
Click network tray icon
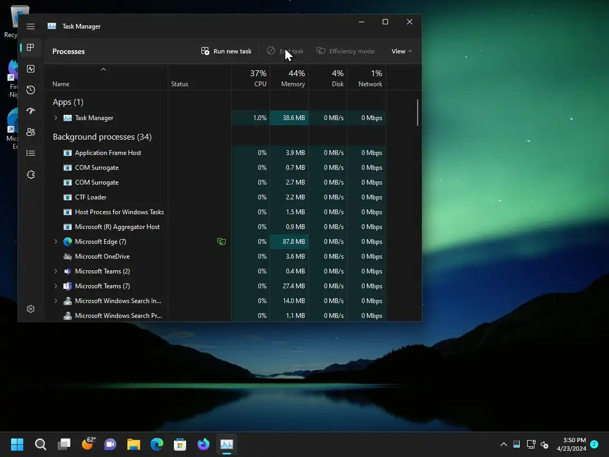[x=531, y=444]
